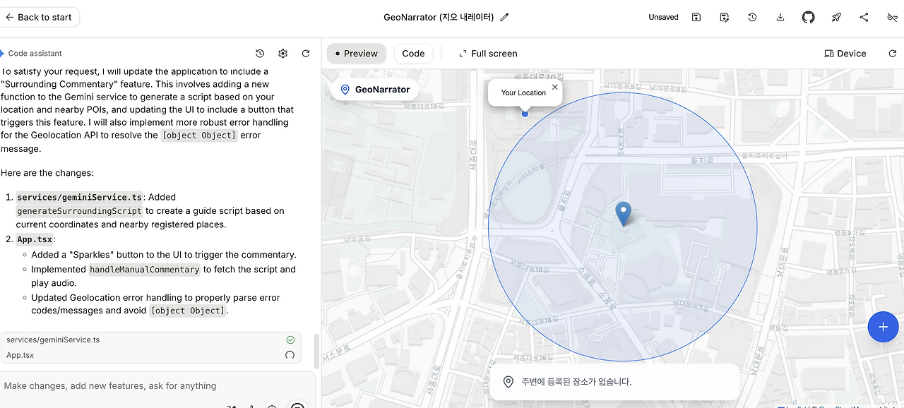Edit the GeoNarrator app title with the pencil icon

coord(504,17)
